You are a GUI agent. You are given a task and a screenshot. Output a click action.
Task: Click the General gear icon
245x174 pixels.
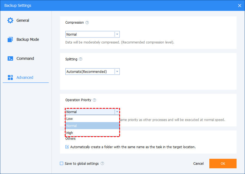click(10, 20)
